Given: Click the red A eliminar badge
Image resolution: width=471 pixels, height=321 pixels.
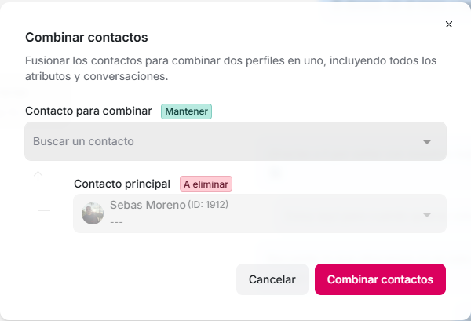Looking at the screenshot, I should (206, 184).
